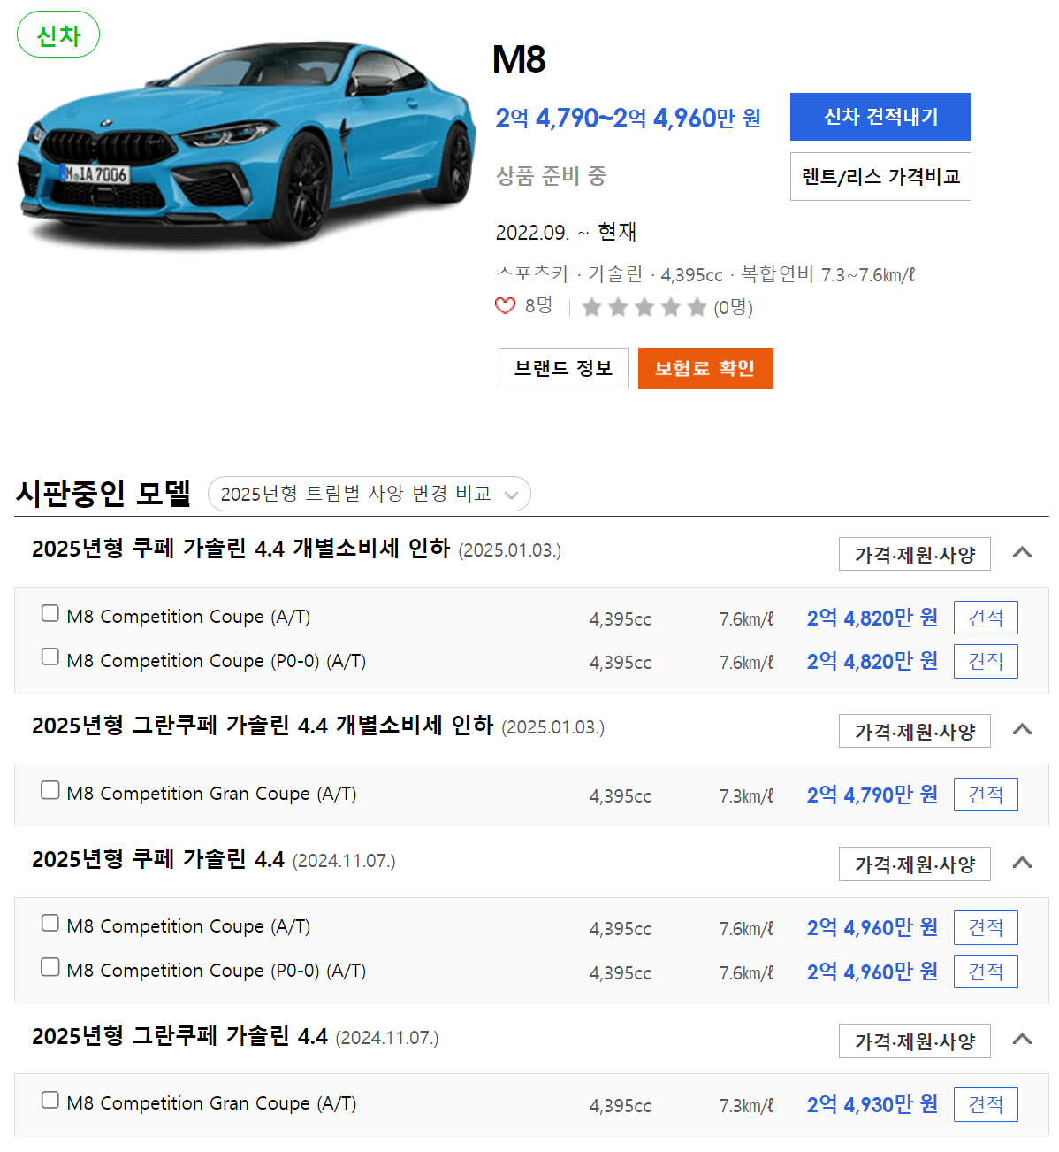
Task: Click the price range 2억 4,790~2억 4,960만 원
Action: (628, 118)
